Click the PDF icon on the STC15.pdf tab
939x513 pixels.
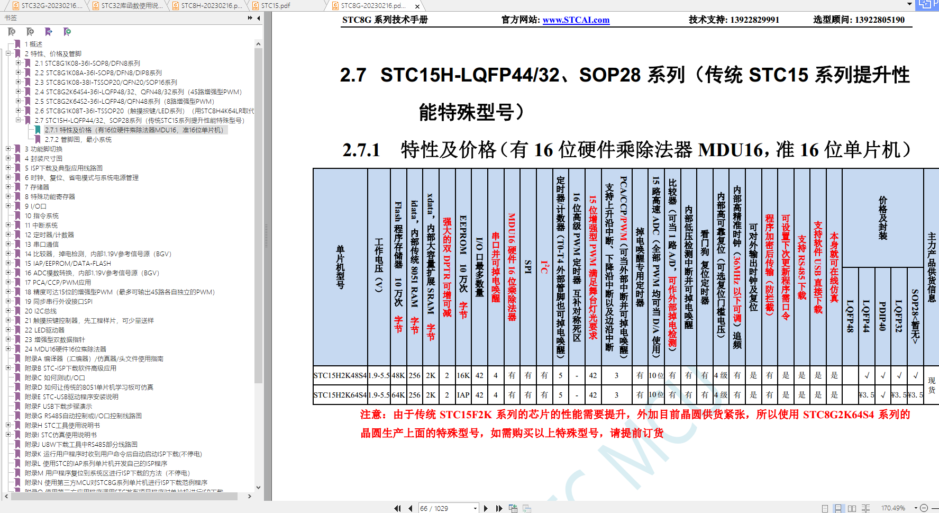[x=256, y=6]
